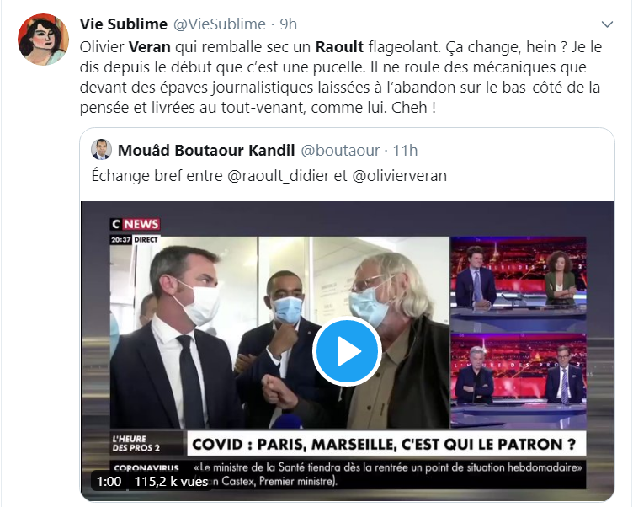Click the CNEWS logo in video
Viewport: 633px width, 507px height.
pos(136,224)
